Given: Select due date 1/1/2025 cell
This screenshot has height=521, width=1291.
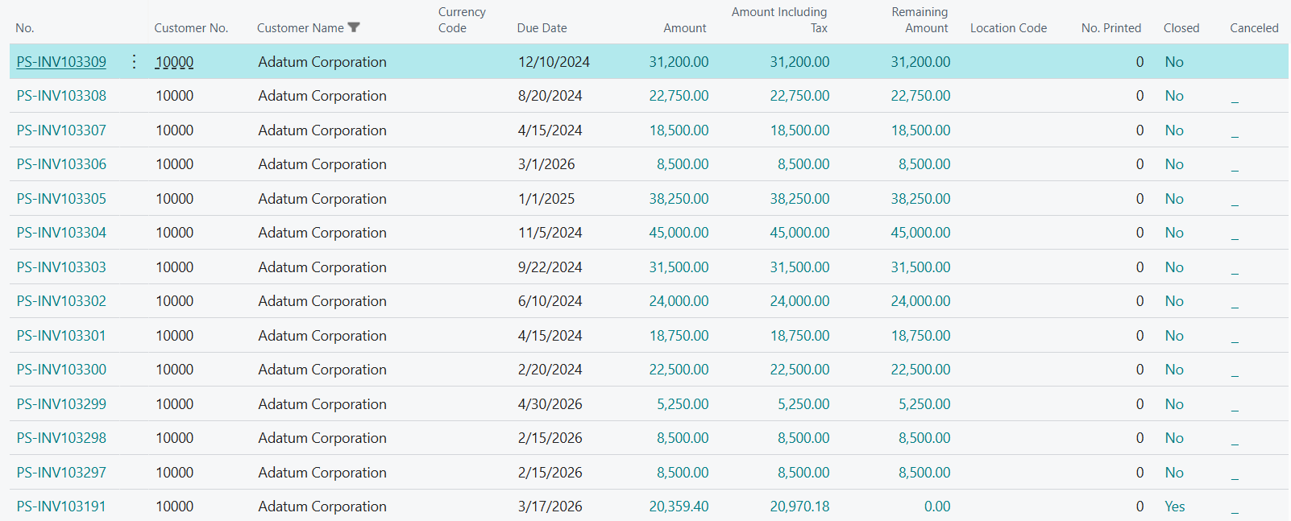Looking at the screenshot, I should coord(546,199).
